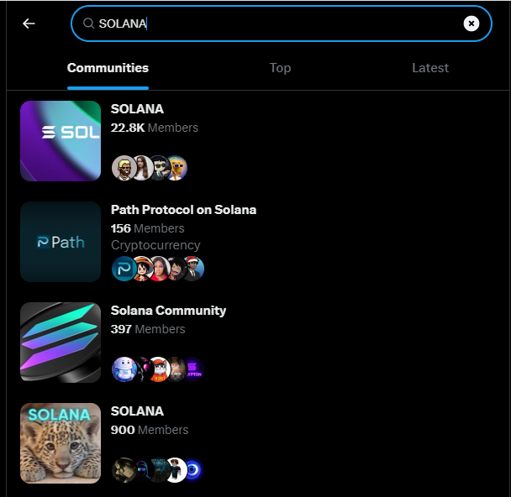The width and height of the screenshot is (511, 497).
Task: Select the SOLANA title with 900 members
Action: (137, 411)
